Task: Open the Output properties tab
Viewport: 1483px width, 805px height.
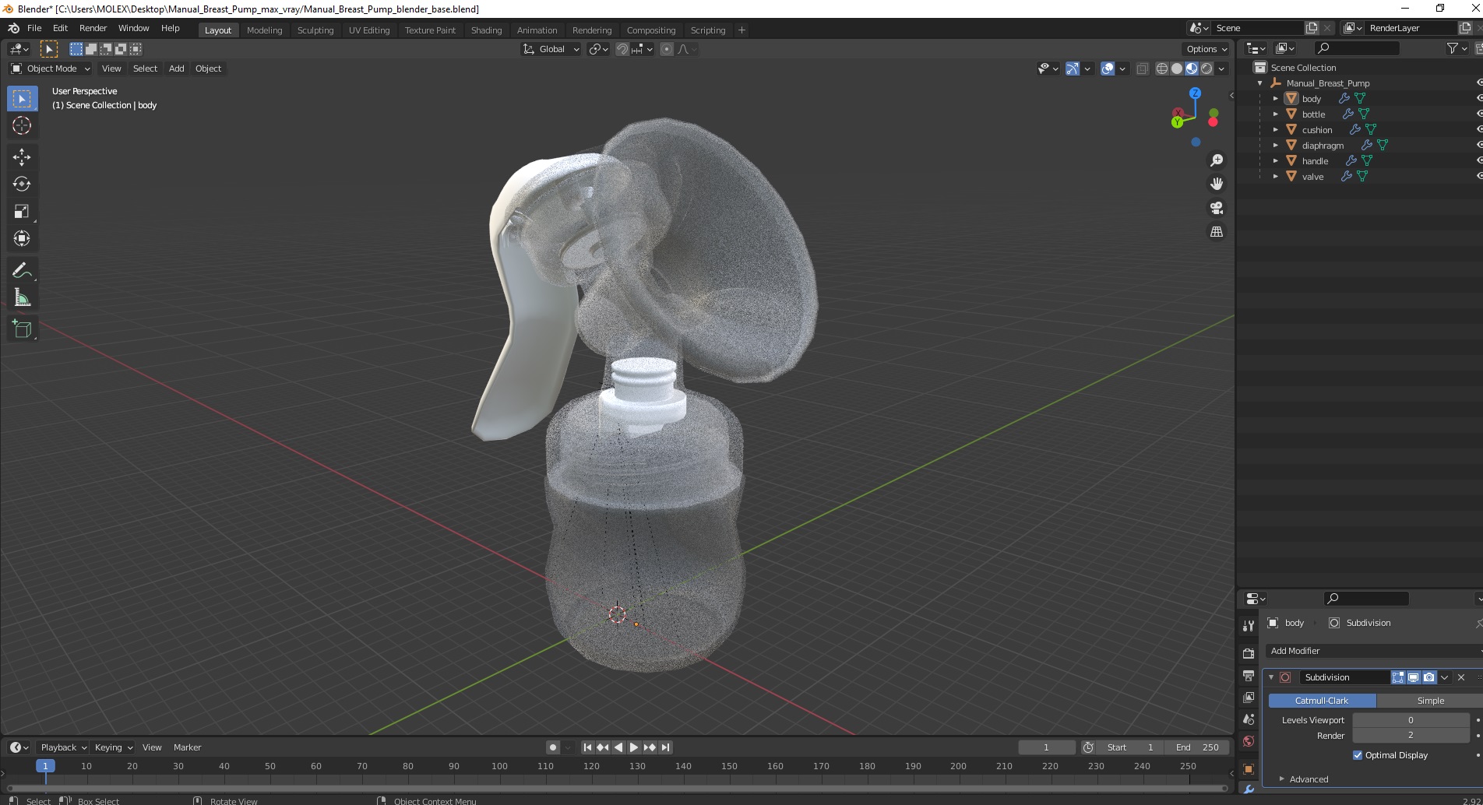Action: tap(1249, 675)
